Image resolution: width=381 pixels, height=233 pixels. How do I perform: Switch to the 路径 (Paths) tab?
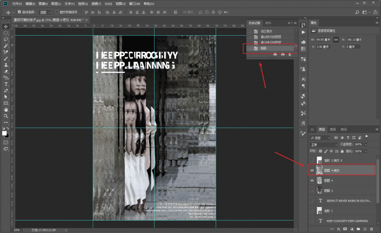[x=344, y=129]
